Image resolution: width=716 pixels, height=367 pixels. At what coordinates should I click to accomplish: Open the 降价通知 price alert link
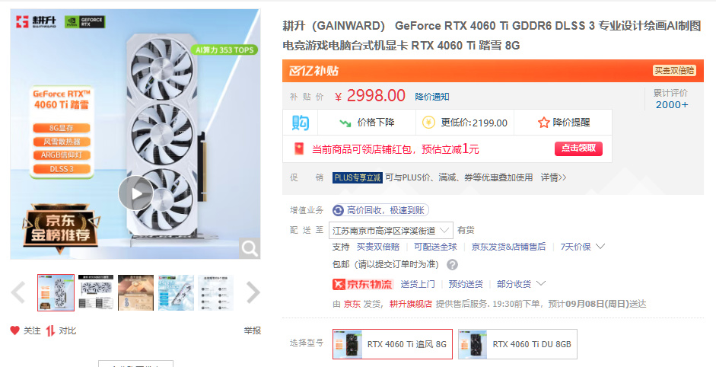click(x=432, y=97)
